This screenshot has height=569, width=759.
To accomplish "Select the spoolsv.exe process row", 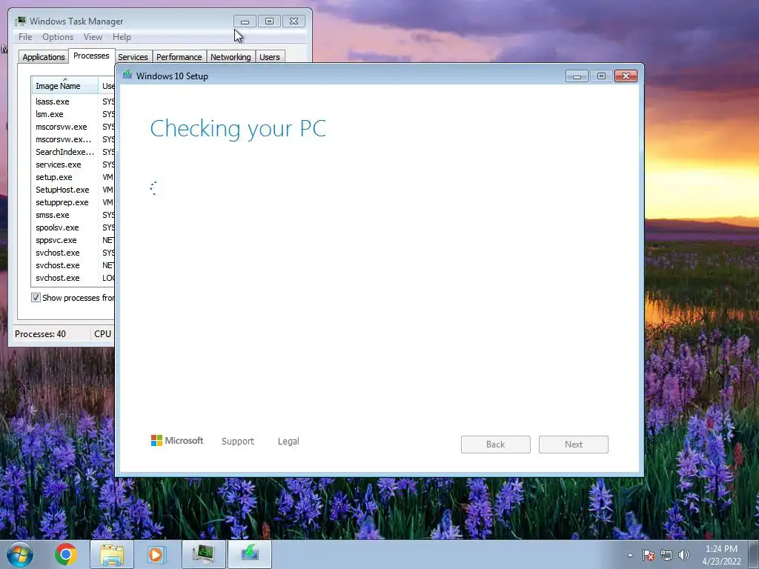I will (x=73, y=227).
